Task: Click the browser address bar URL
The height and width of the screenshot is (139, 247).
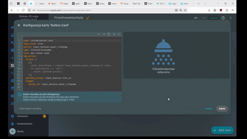Action: click(64, 10)
